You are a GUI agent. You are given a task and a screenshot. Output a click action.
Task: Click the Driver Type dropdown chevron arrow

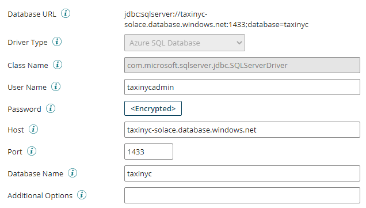click(239, 43)
